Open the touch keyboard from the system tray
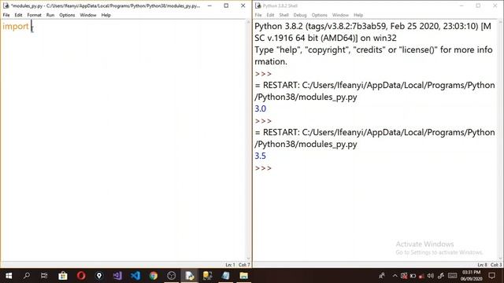This screenshot has height=283, width=504. pyautogui.click(x=453, y=276)
